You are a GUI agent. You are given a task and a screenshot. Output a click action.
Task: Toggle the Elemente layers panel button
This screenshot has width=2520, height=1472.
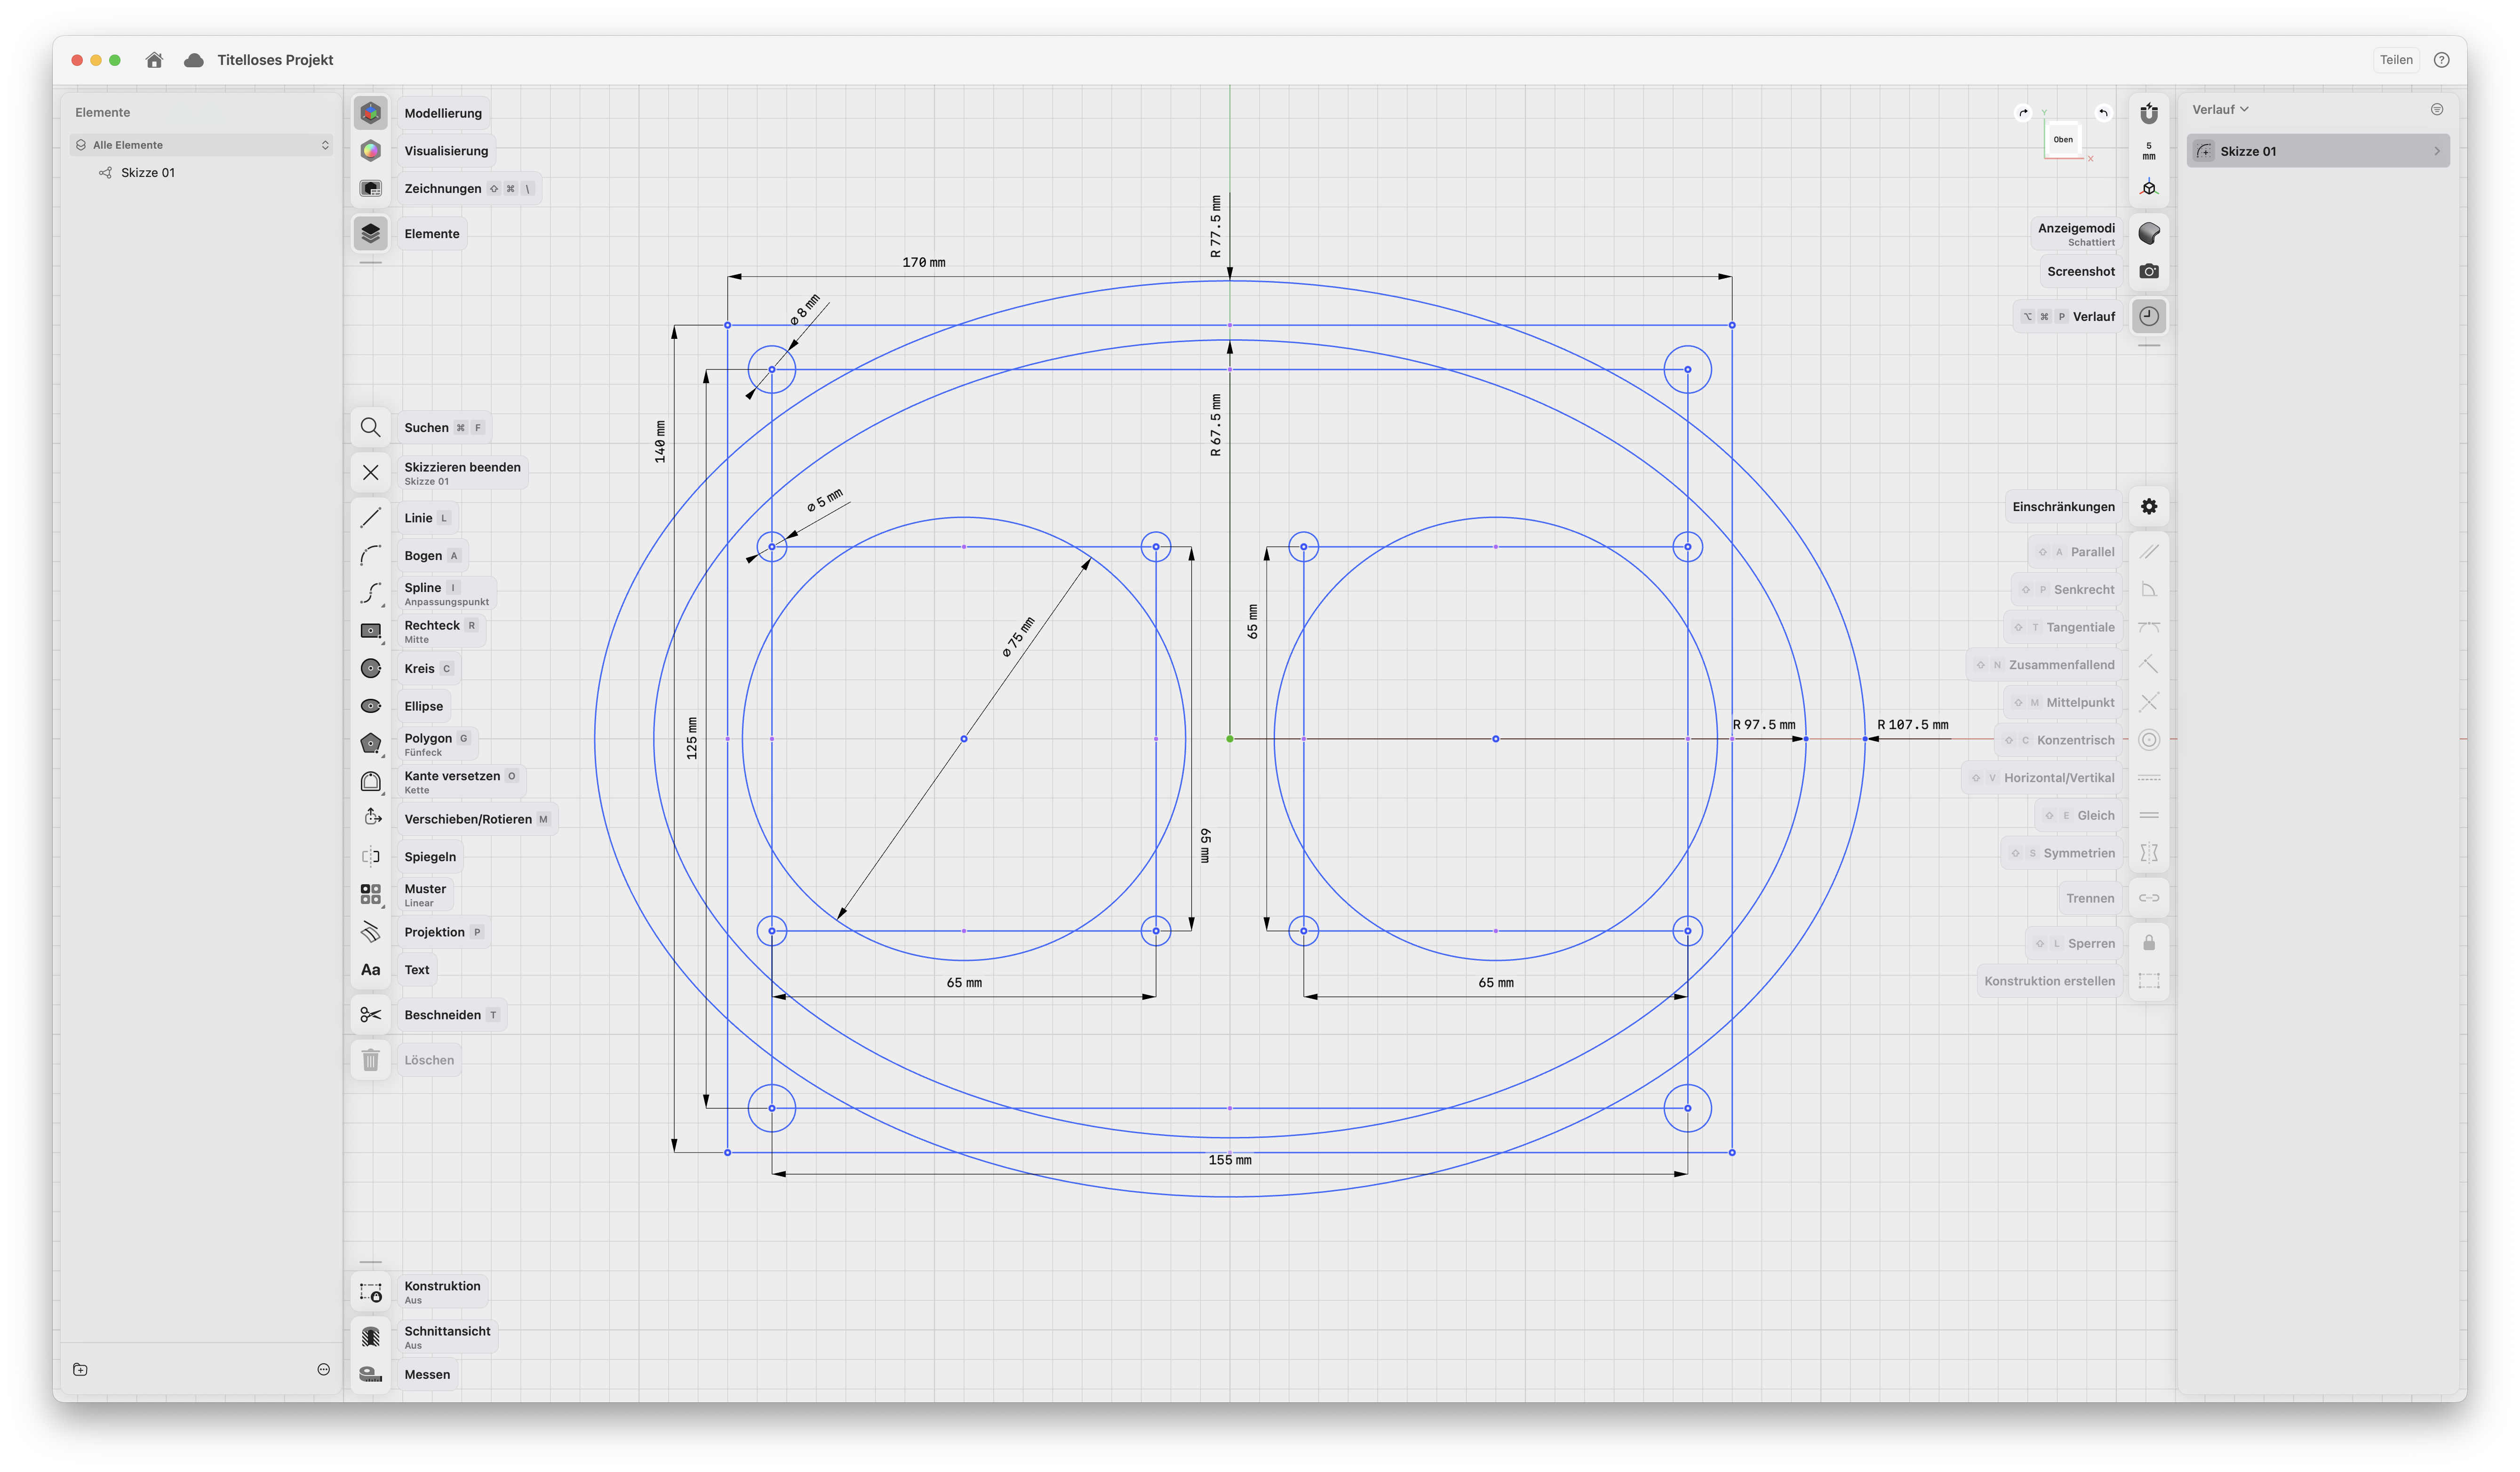370,233
